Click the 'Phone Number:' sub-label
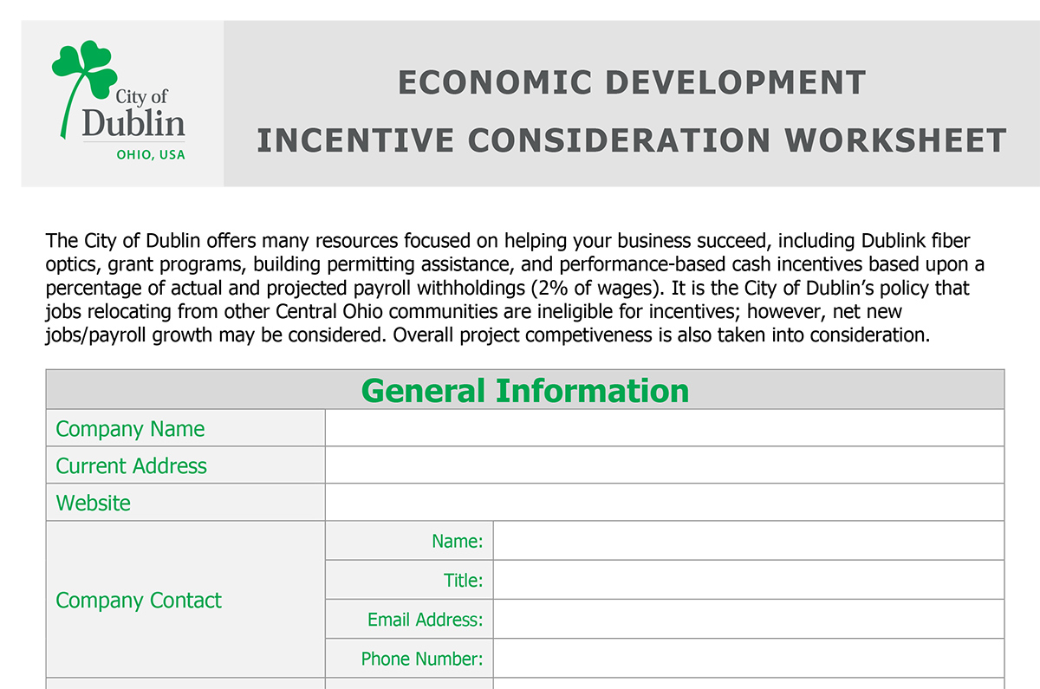1040x689 pixels. [x=422, y=659]
